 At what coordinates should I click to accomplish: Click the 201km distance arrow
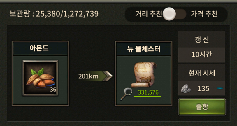pyautogui.click(x=95, y=76)
